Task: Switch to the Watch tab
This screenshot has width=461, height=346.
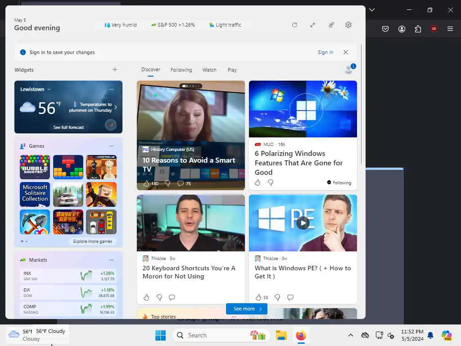Action: pyautogui.click(x=209, y=70)
